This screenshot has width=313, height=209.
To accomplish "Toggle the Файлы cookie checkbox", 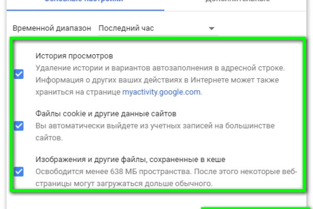I will pyautogui.click(x=19, y=126).
